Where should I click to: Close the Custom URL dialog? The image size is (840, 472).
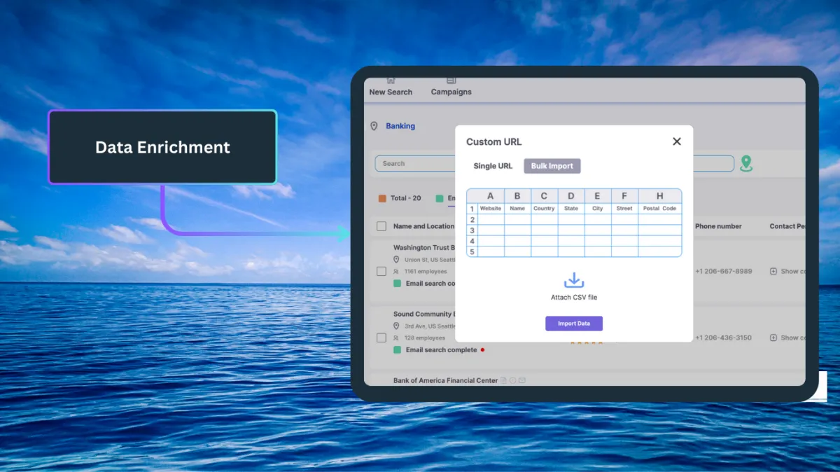click(676, 141)
